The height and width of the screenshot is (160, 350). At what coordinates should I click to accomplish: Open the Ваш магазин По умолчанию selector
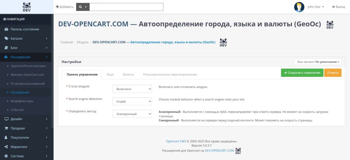pos(318,62)
